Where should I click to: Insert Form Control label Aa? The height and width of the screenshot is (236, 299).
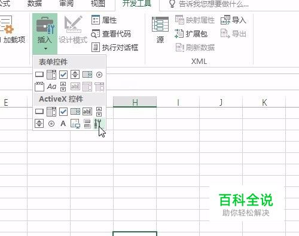(51, 87)
